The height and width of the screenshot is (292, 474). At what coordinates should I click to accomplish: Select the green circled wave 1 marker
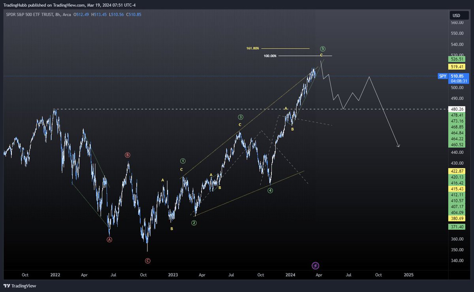(x=182, y=161)
